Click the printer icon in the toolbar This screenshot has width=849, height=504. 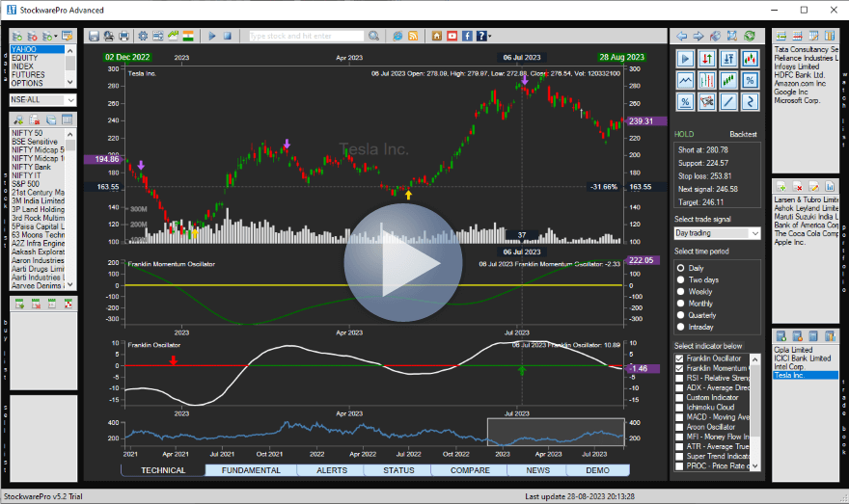(123, 36)
